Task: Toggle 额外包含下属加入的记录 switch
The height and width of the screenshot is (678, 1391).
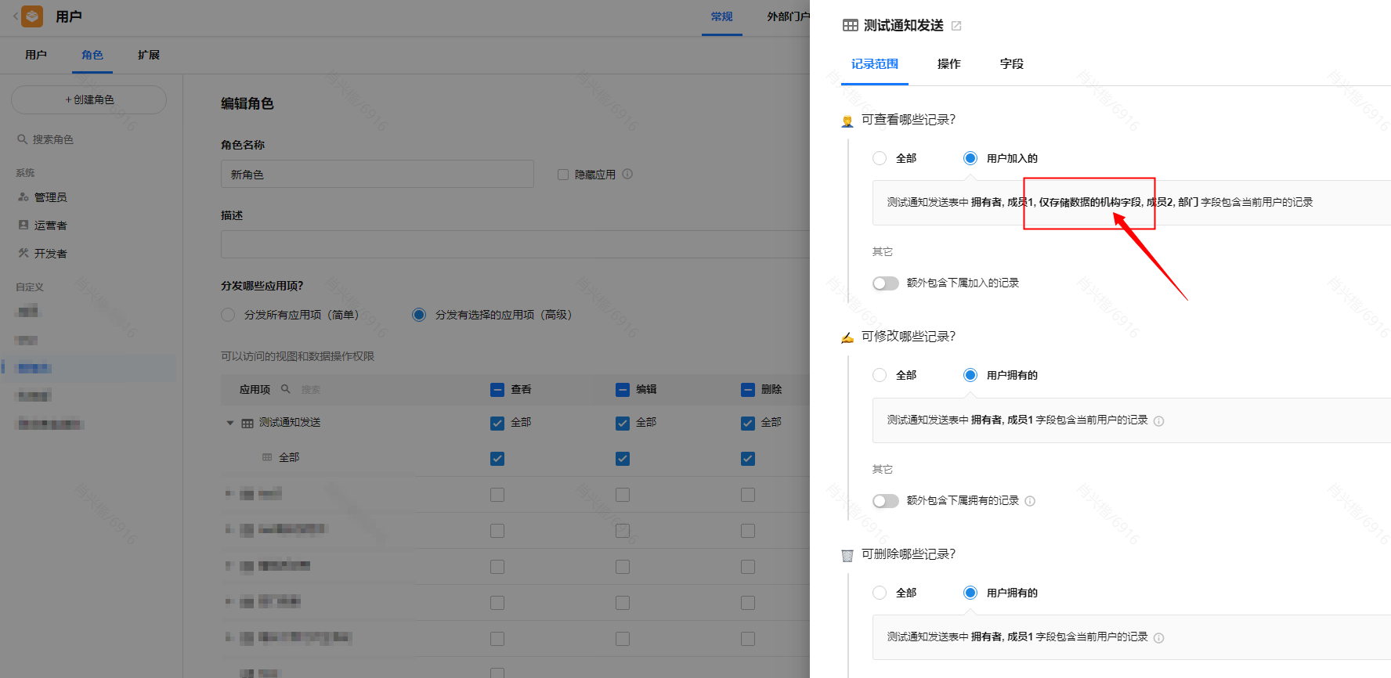Action: (x=886, y=283)
